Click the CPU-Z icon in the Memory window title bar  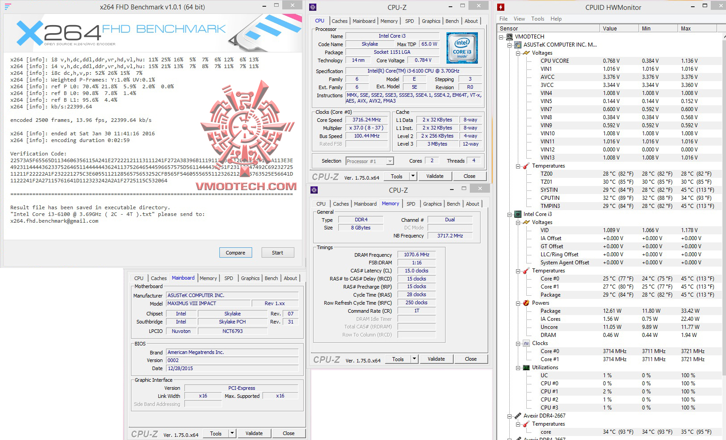313,190
